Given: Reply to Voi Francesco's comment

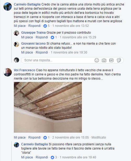Looking at the screenshot, I should (x=34, y=137).
